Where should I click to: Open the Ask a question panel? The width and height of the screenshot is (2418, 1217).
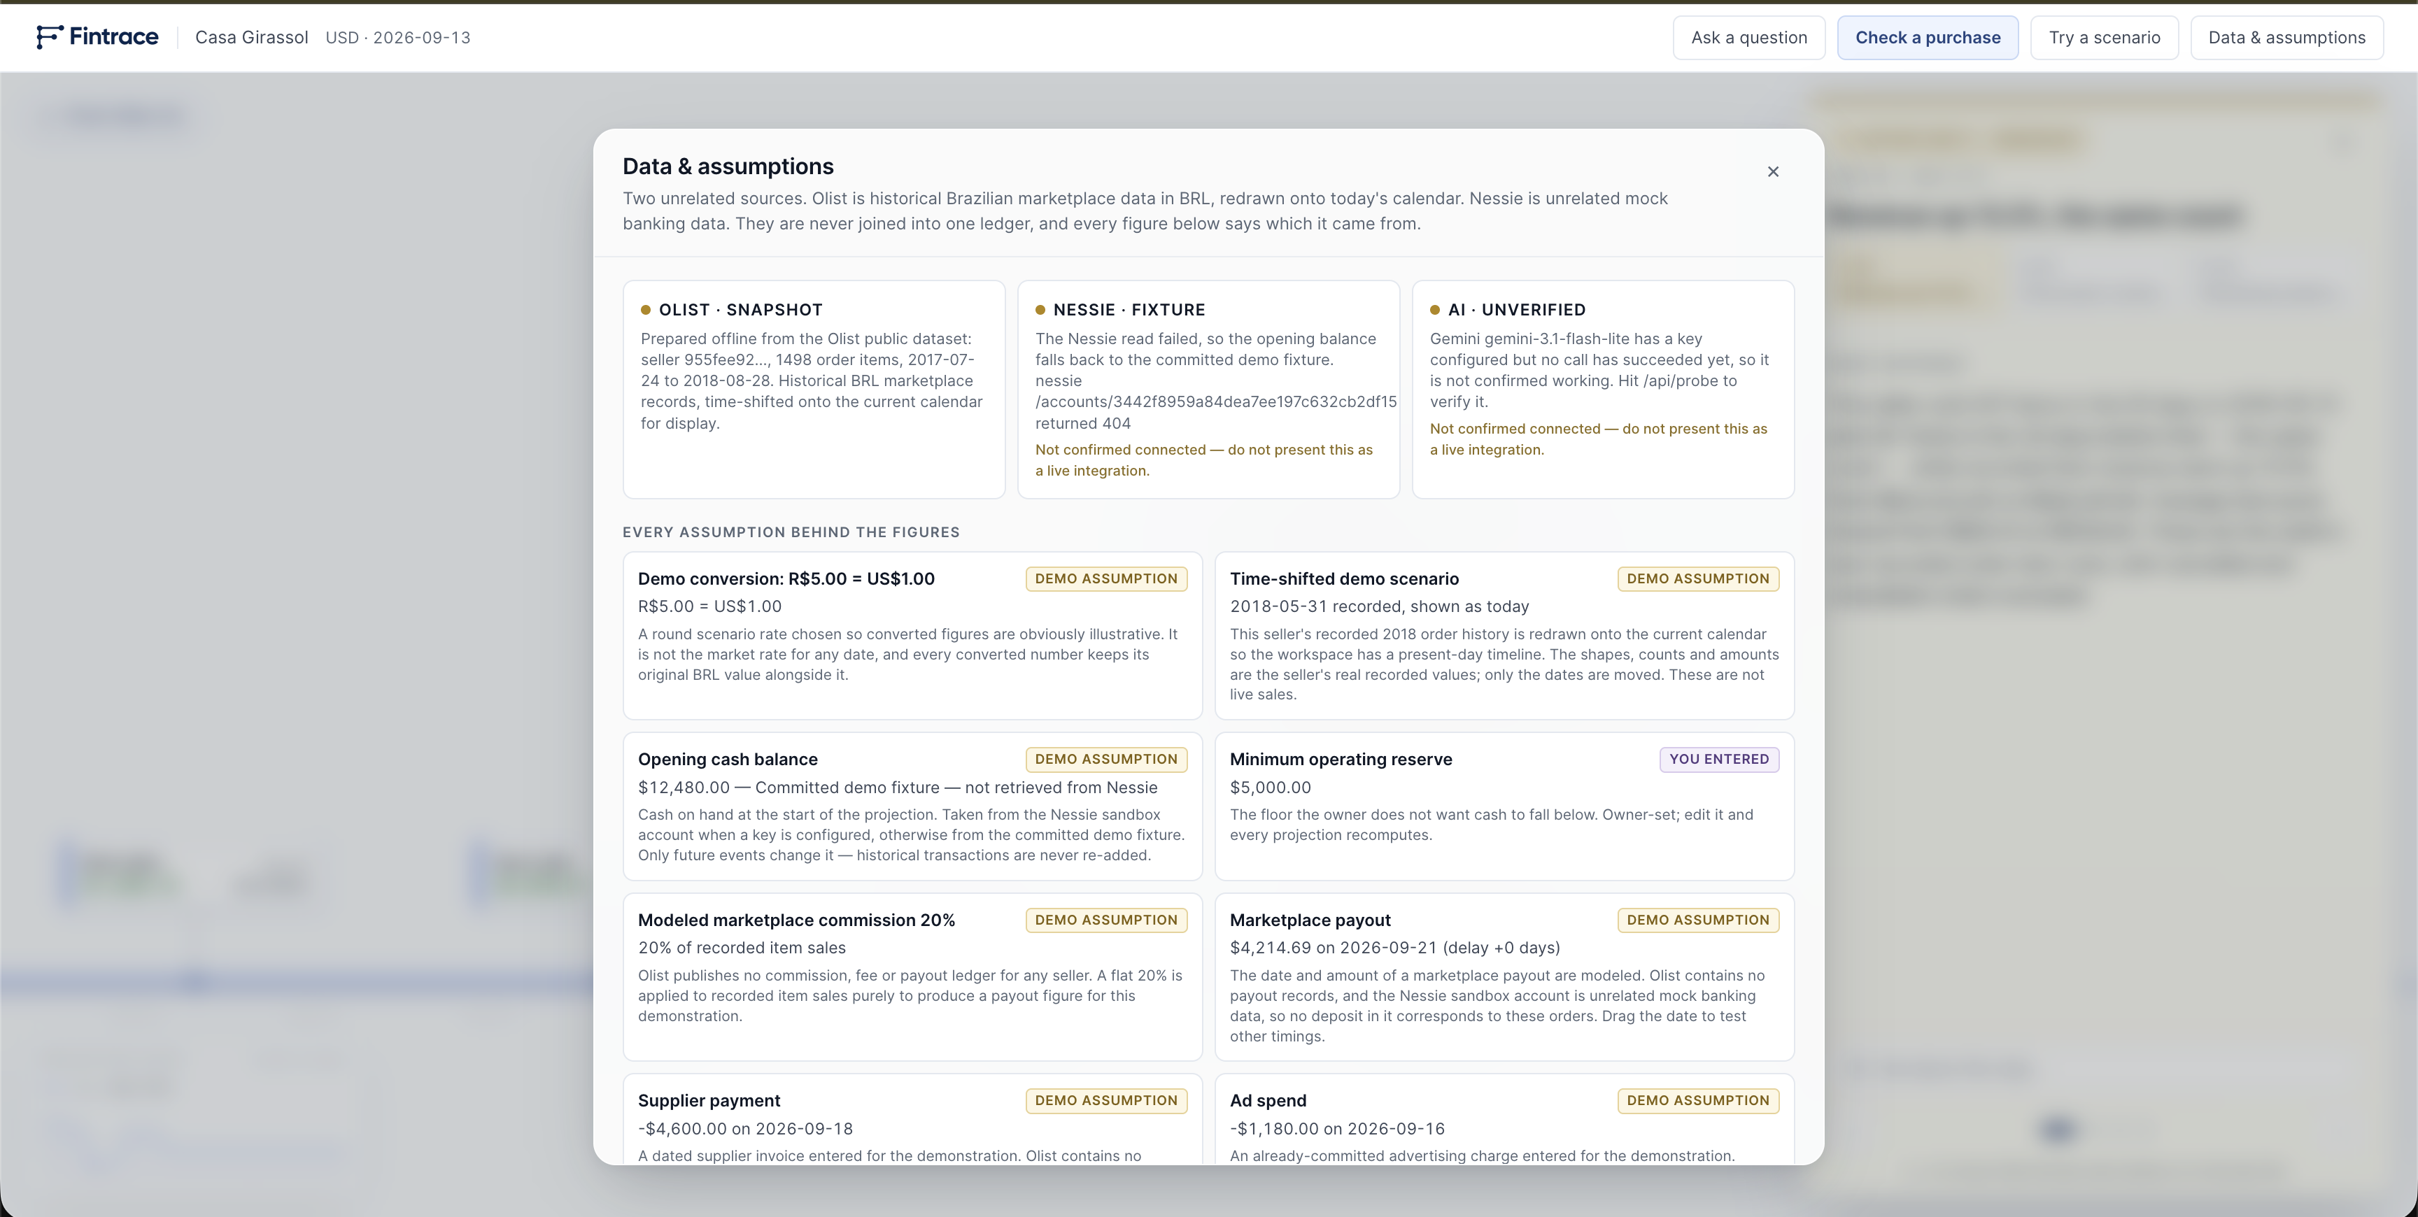(1748, 38)
